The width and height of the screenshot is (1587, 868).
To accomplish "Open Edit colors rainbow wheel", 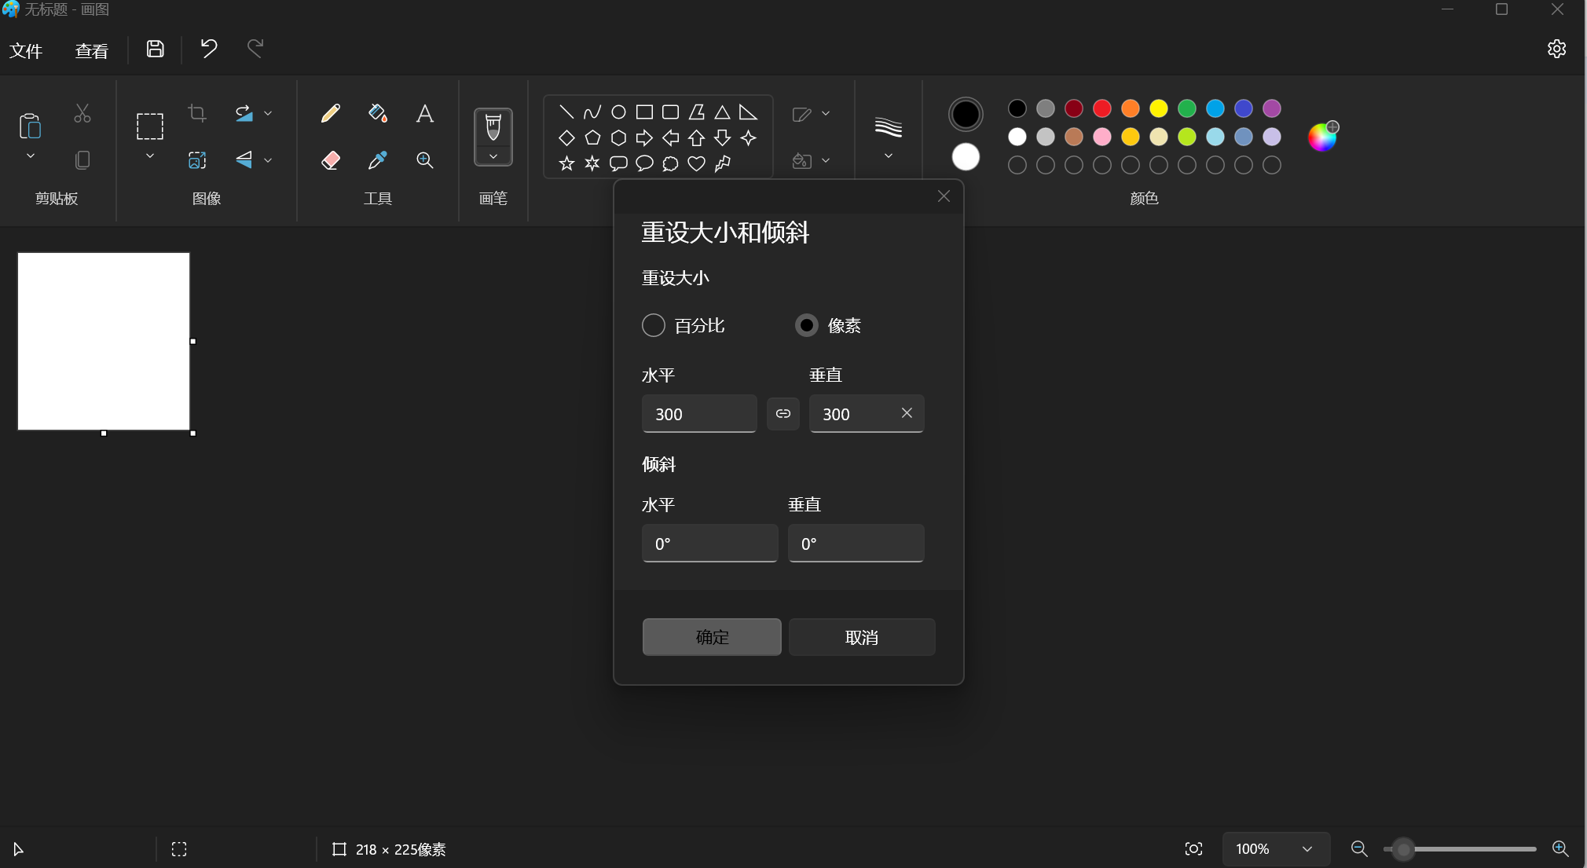I will click(x=1322, y=137).
